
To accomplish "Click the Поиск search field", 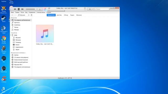I will pos(101,9).
